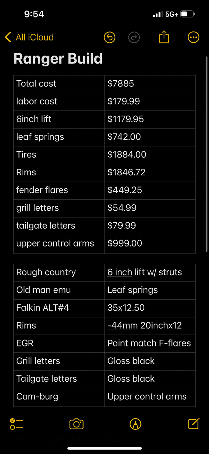
Task: Tap the Total cost $7885 cell
Action: point(150,84)
